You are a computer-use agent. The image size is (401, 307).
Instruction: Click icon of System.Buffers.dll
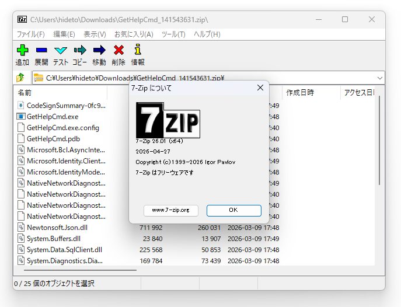tap(21, 238)
